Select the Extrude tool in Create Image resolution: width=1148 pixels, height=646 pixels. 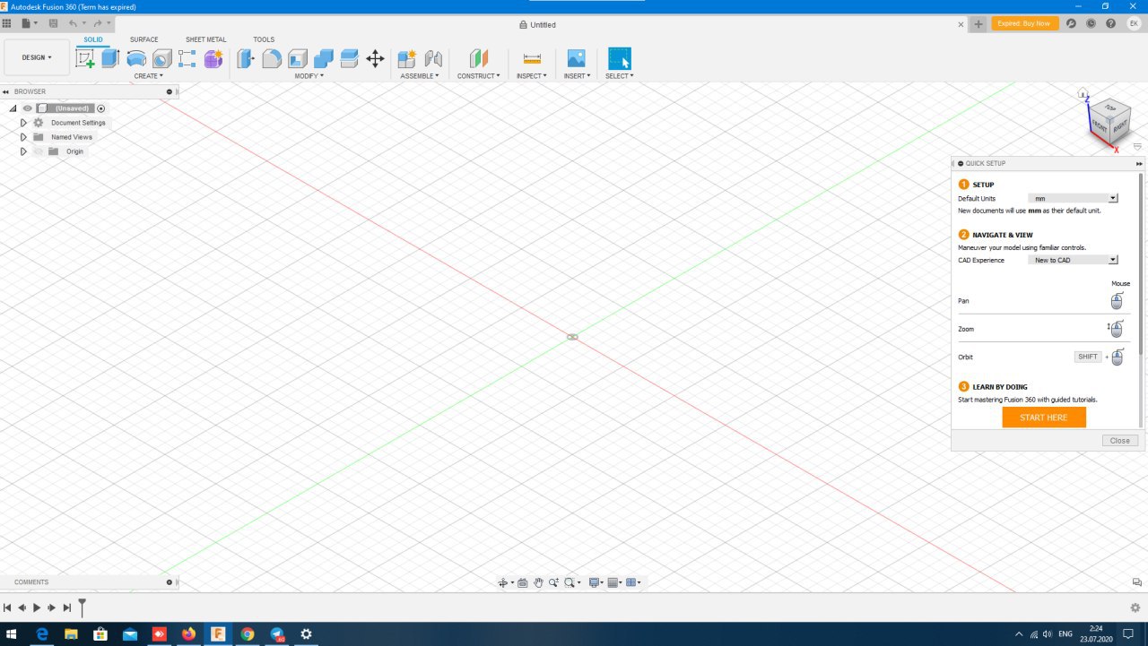click(110, 59)
